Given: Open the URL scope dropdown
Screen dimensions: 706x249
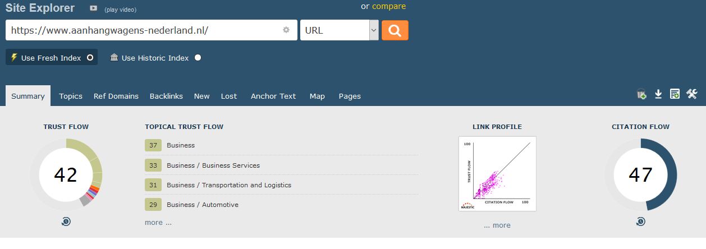Looking at the screenshot, I should pyautogui.click(x=340, y=30).
